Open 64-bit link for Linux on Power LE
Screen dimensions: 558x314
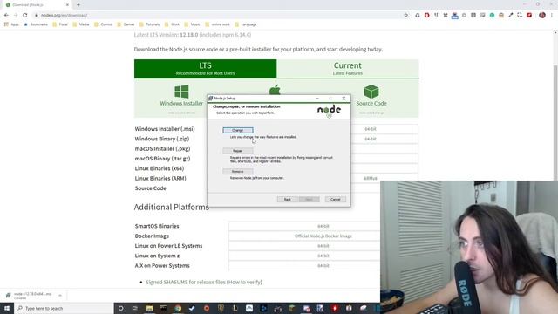coord(323,246)
